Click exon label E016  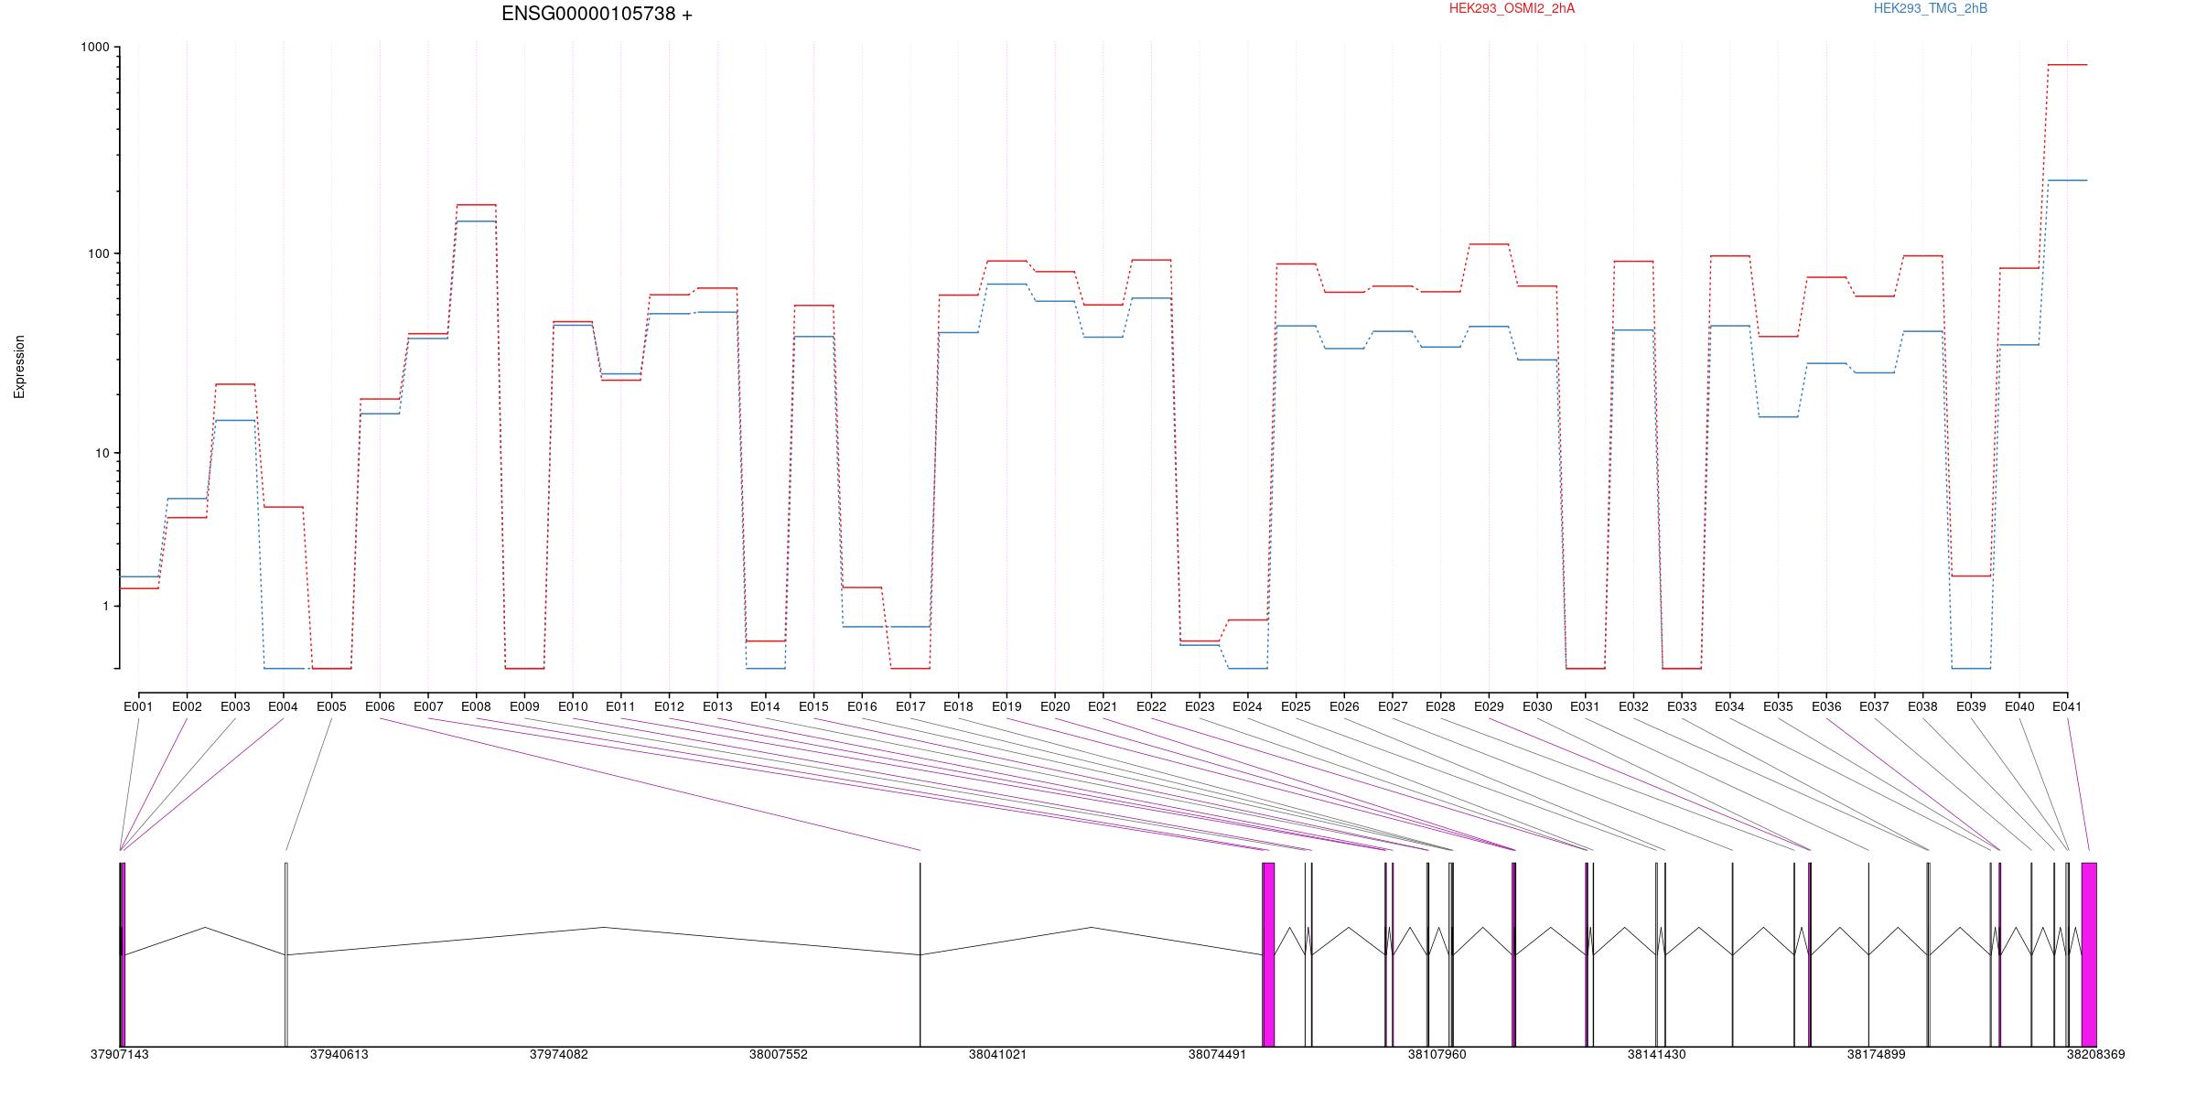(862, 706)
